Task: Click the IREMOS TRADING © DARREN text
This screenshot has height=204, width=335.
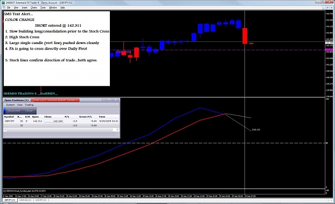Action: pos(31,93)
